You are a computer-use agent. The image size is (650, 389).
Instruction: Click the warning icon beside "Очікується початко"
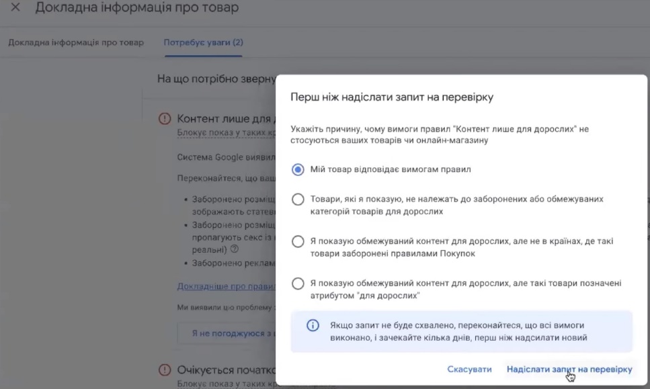(x=165, y=370)
